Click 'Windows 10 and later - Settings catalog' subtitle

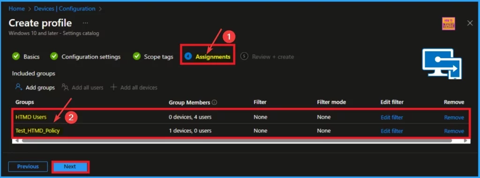(54, 33)
